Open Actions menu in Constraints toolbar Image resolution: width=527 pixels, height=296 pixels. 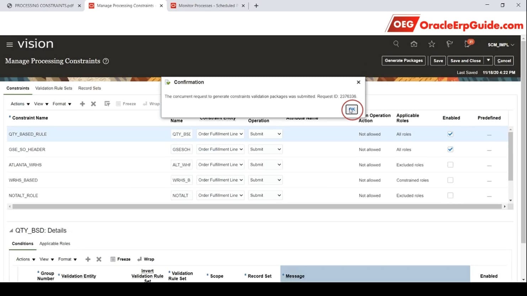[20, 104]
